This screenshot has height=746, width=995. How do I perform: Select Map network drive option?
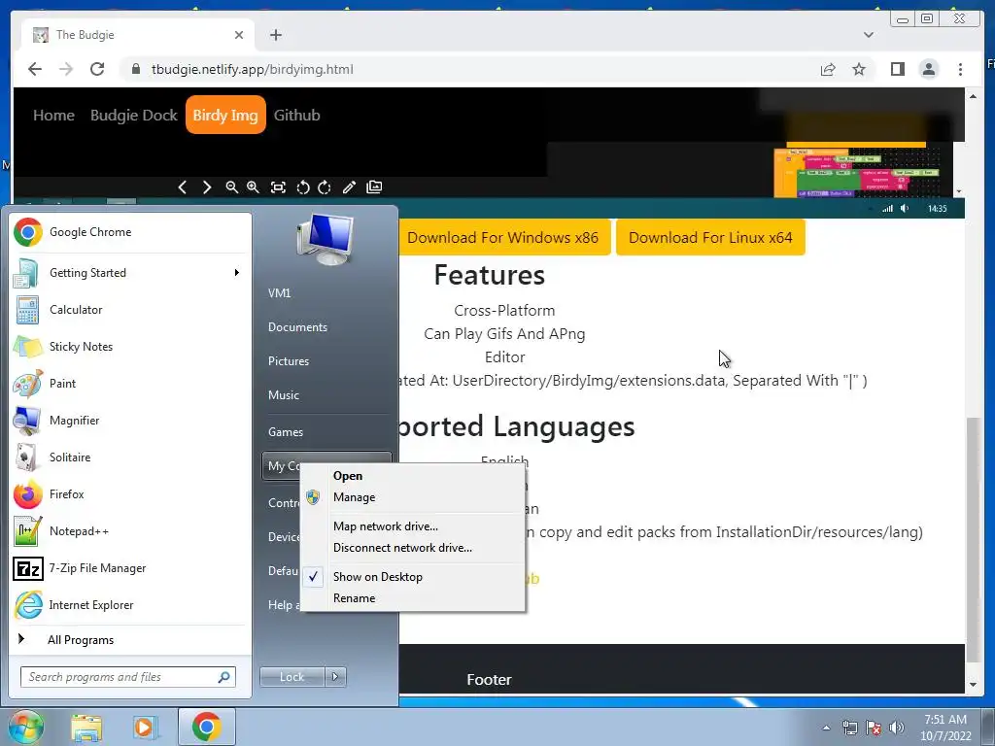pyautogui.click(x=414, y=526)
